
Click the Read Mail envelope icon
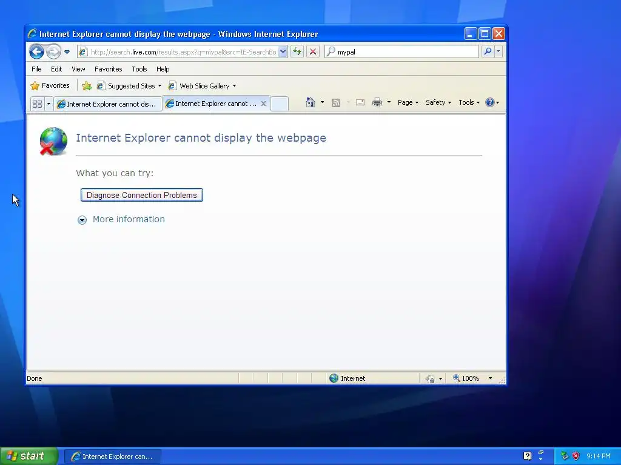tap(360, 102)
